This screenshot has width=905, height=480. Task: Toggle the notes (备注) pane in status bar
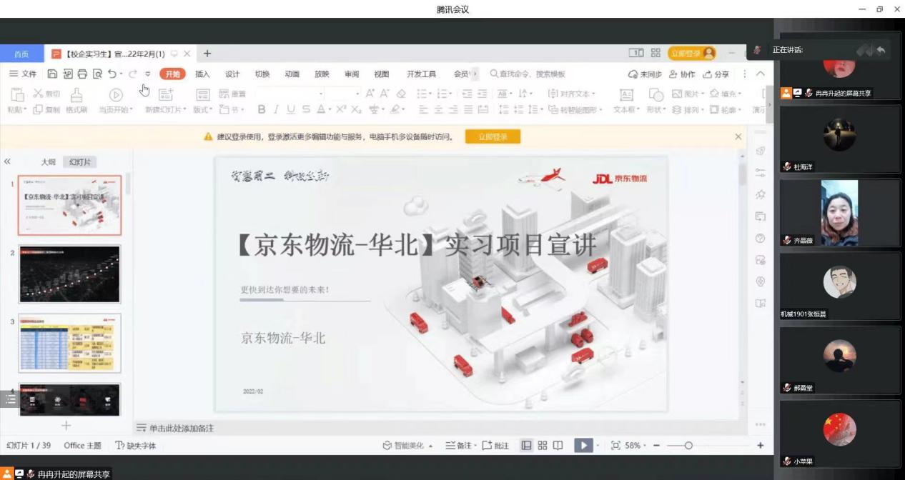tap(461, 446)
